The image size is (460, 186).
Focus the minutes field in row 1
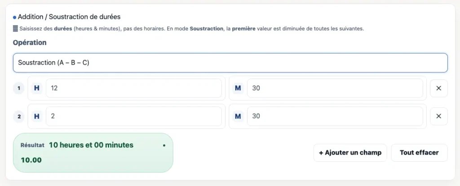click(335, 89)
